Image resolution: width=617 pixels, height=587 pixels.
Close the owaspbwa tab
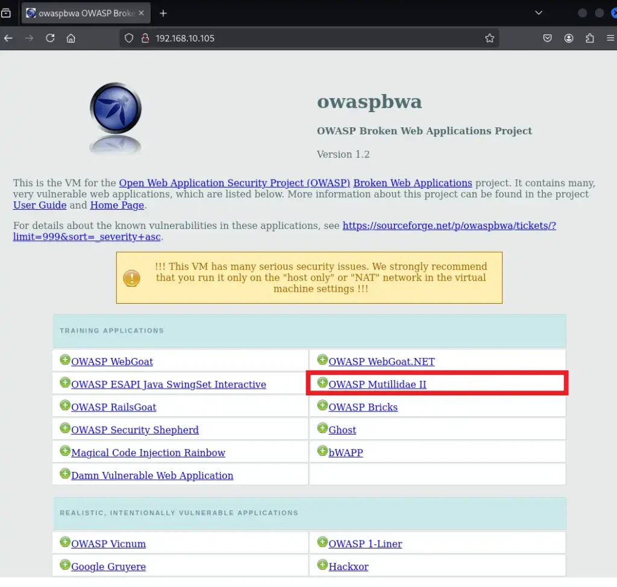[141, 13]
